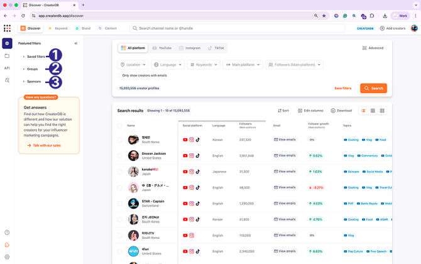421x264 pixels.
Task: Switch results to table view icon
Action: pyautogui.click(x=373, y=111)
